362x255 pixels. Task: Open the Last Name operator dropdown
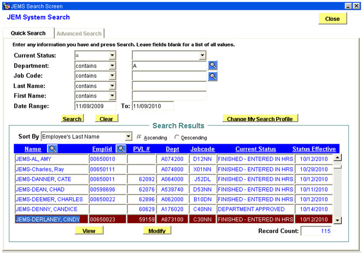(x=112, y=86)
